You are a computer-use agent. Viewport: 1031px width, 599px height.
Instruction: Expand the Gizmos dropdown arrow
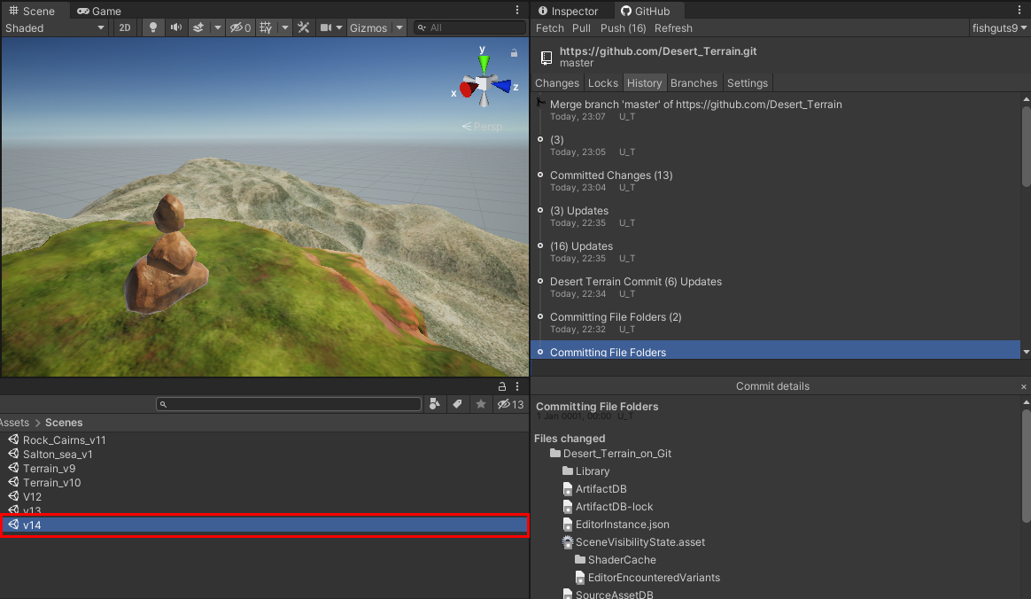(399, 27)
